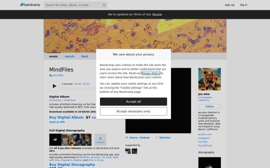Open the Los Angeles, California location link
This screenshot has width=270, height=168.
(205, 99)
